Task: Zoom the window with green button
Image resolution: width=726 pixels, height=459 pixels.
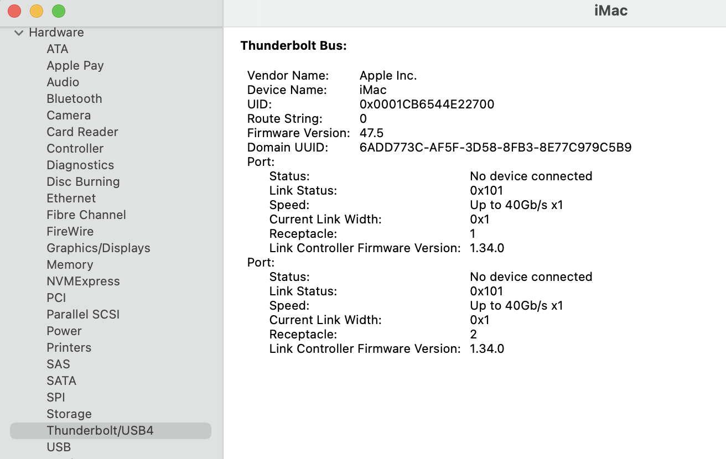Action: pyautogui.click(x=59, y=11)
